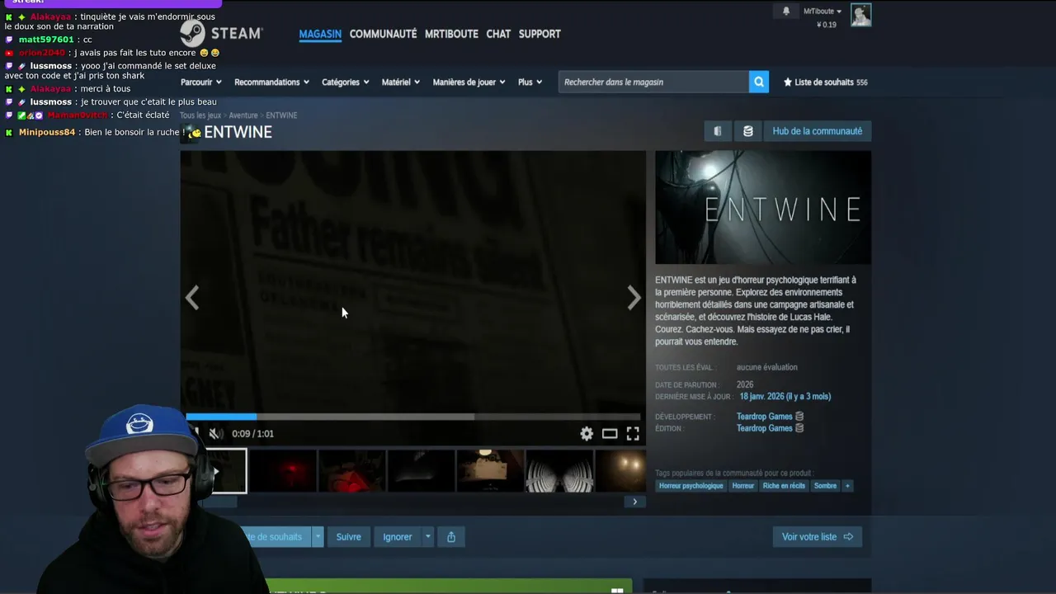Go to next media with right arrow
1056x594 pixels.
634,298
